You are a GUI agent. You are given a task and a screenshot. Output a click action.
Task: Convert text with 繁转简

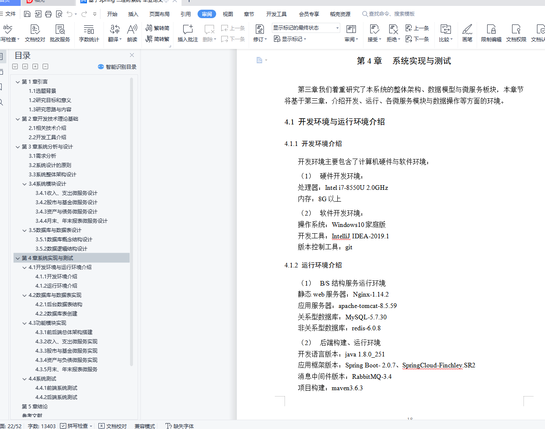[157, 28]
